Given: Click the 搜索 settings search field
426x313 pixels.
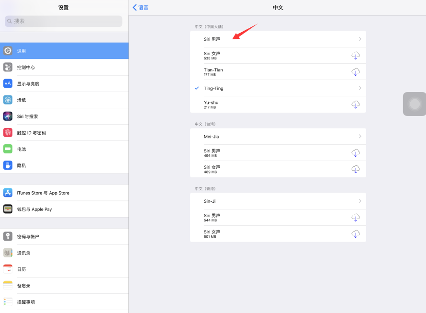Looking at the screenshot, I should click(63, 21).
